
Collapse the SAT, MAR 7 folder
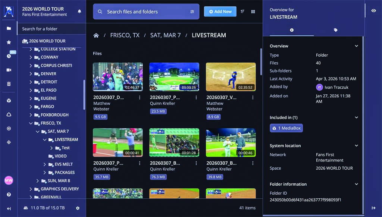pos(38,132)
